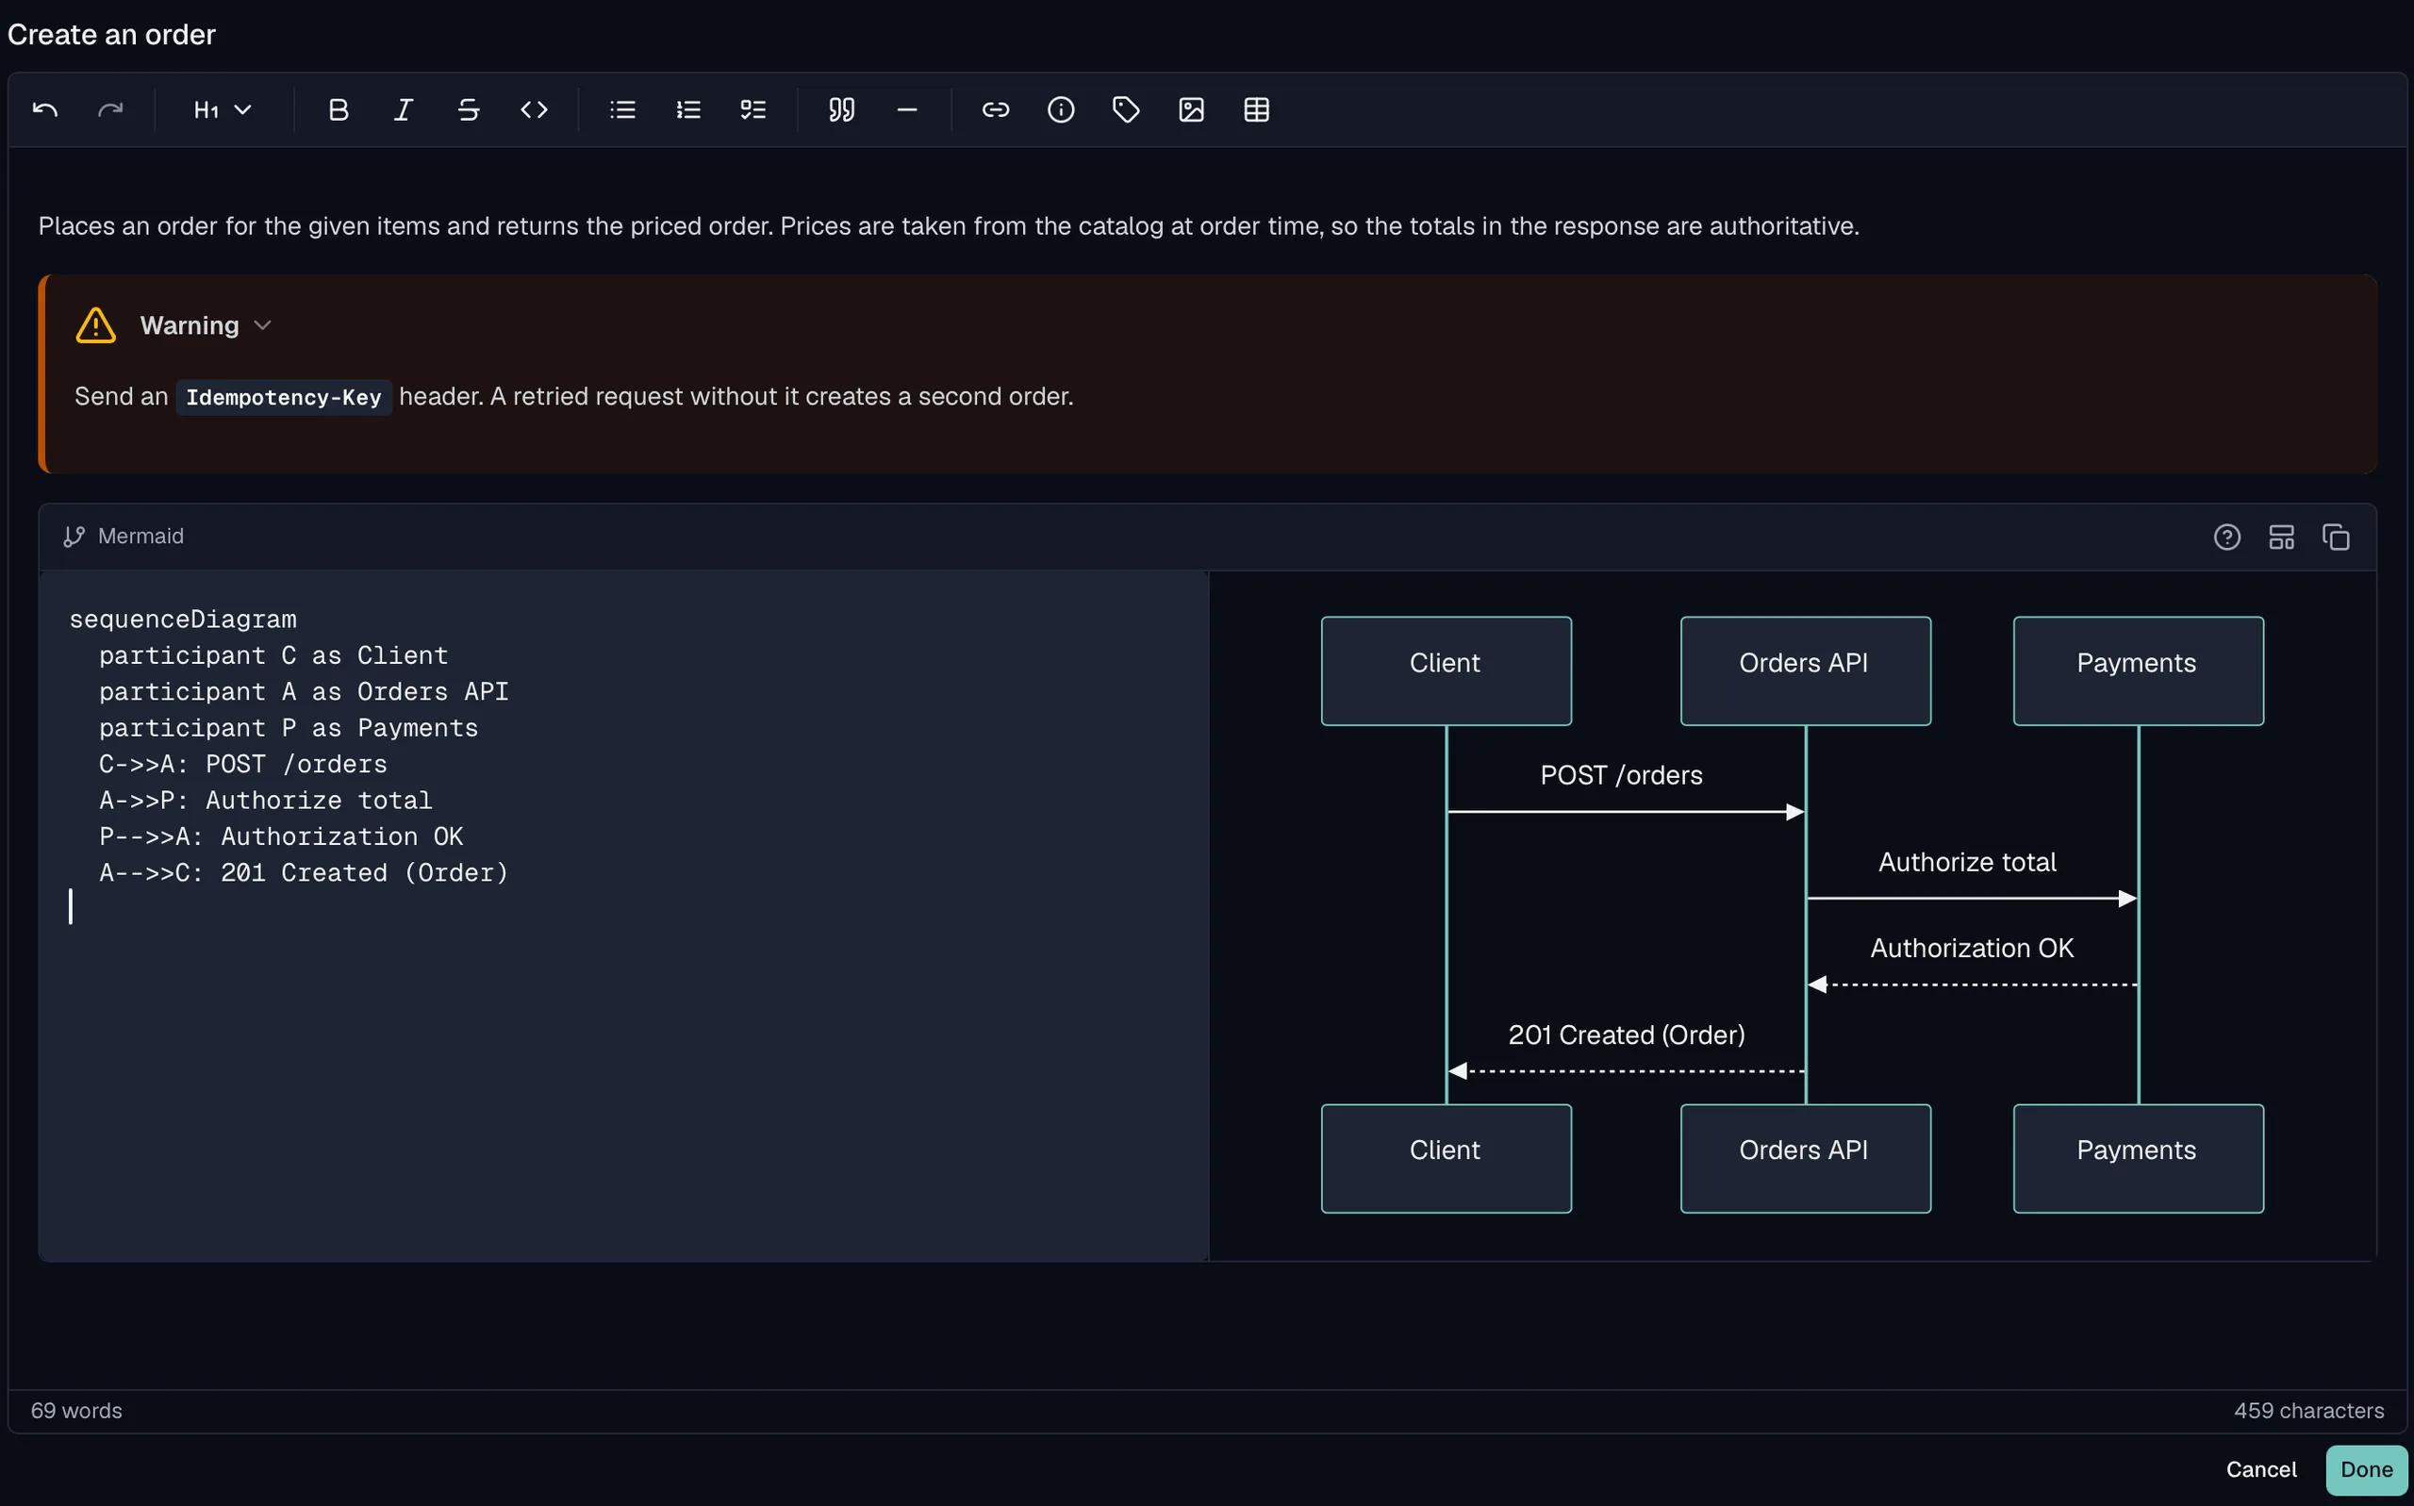Click the top Payments participant box
Image resolution: width=2414 pixels, height=1506 pixels.
(2137, 671)
